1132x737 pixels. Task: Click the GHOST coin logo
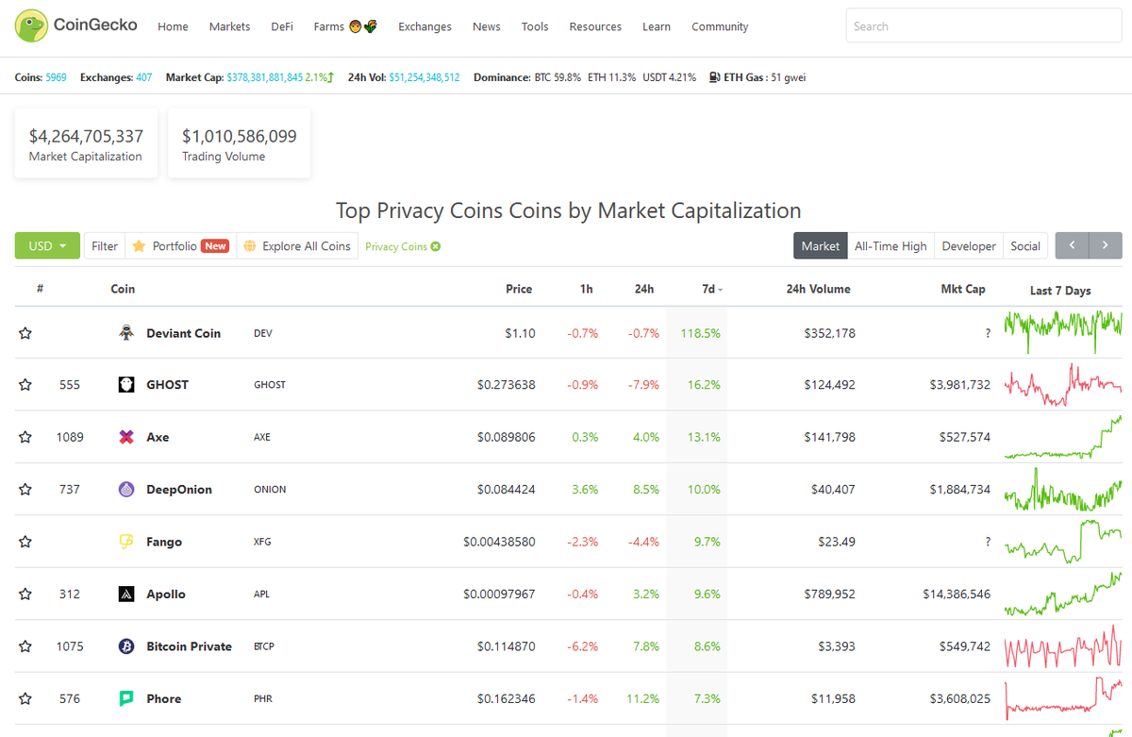pyautogui.click(x=126, y=385)
